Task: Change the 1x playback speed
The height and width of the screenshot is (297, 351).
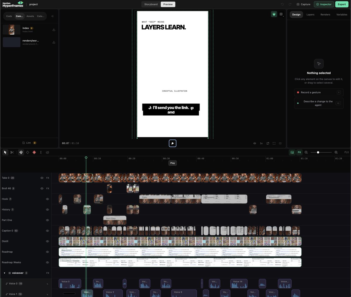Action: [261, 143]
